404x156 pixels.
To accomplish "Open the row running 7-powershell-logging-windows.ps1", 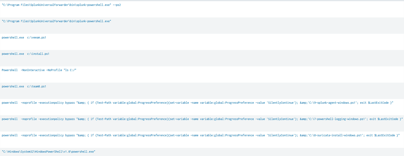I will click(202, 123).
